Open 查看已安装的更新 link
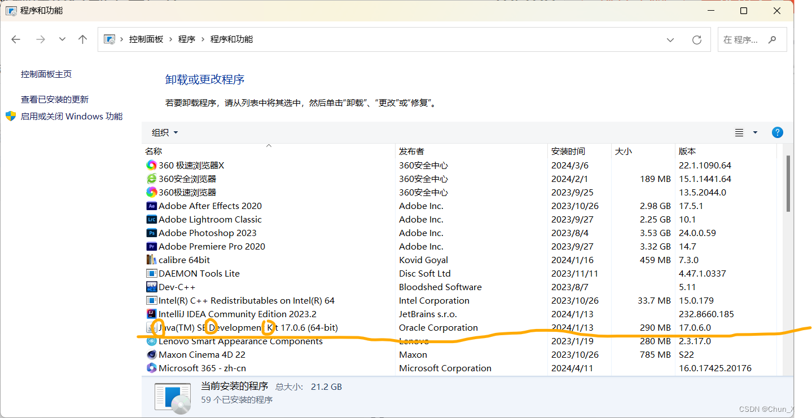This screenshot has height=418, width=812. 55,100
